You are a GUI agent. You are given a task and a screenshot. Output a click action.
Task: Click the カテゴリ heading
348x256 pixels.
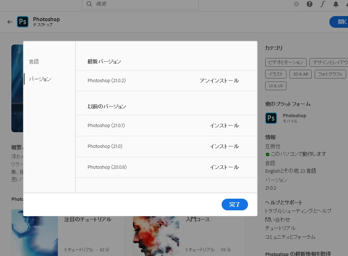(x=274, y=48)
